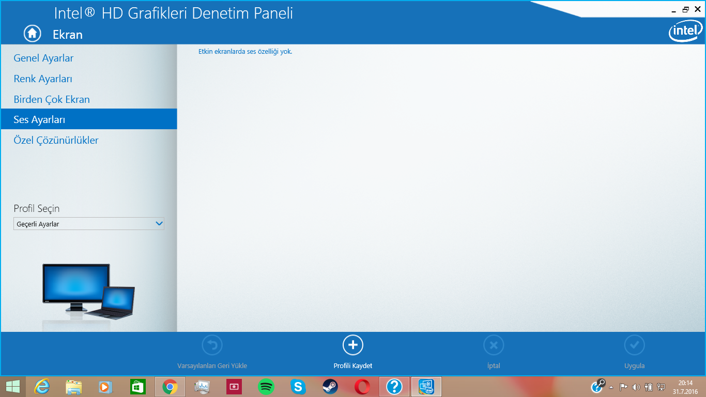This screenshot has width=706, height=397.
Task: Open Steam from taskbar
Action: coord(330,387)
